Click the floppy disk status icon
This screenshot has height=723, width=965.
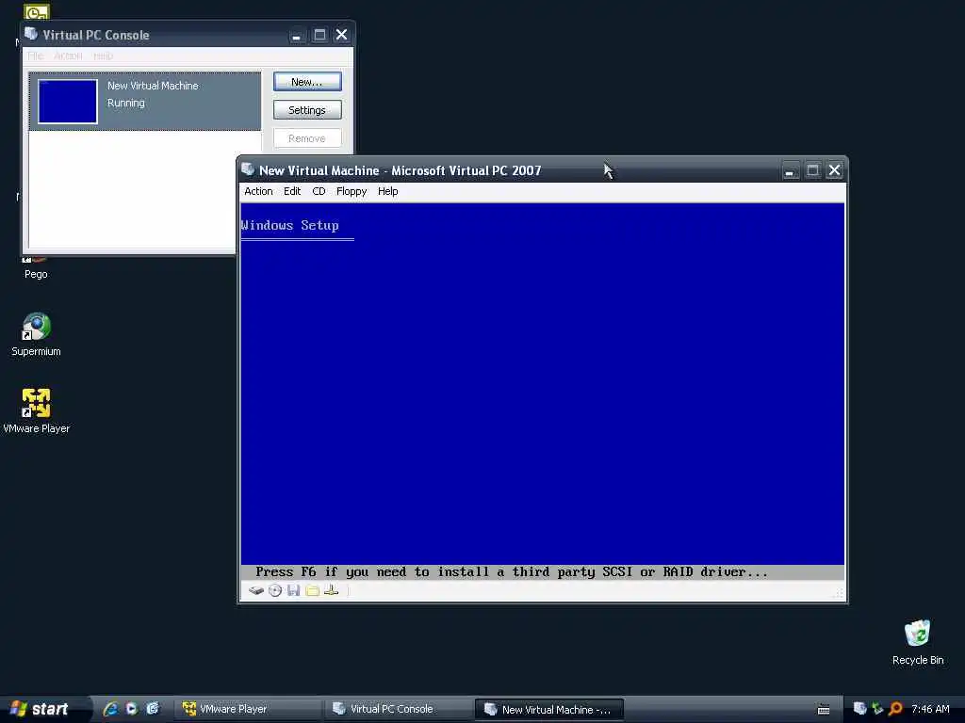(x=294, y=591)
